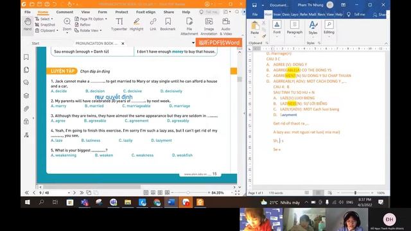Click the Link tool in Foxit ribbon
The image size is (411, 231).
153,24
